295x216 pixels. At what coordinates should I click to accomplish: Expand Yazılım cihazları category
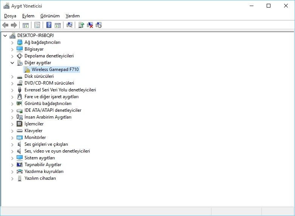coord(12,178)
